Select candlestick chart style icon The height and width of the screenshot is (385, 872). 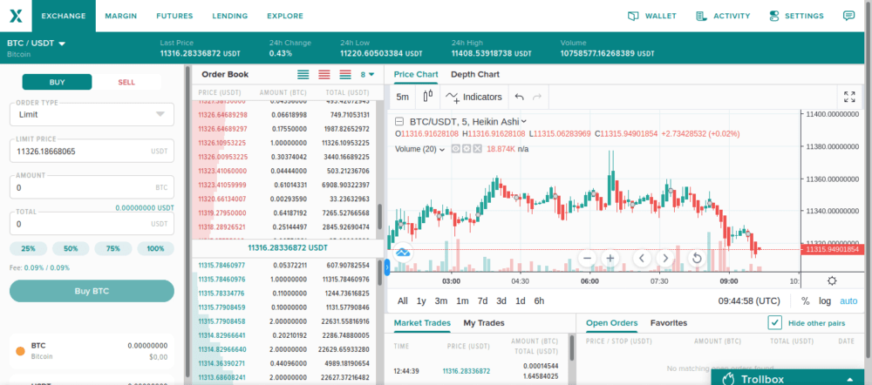click(x=427, y=97)
